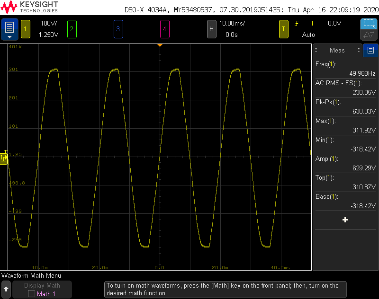Click the rising edge trigger slope icon

pos(297,23)
